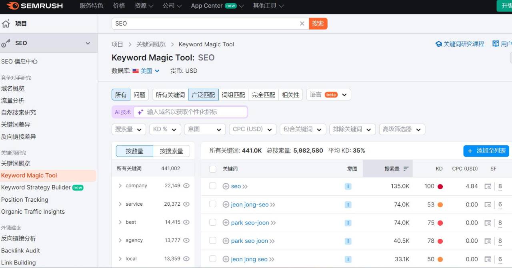Image resolution: width=512 pixels, height=268 pixels.
Task: Switch to 按搜索量 tab
Action: [x=171, y=151]
